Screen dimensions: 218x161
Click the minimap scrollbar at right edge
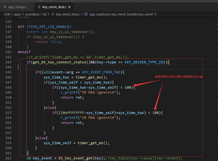[217, 84]
